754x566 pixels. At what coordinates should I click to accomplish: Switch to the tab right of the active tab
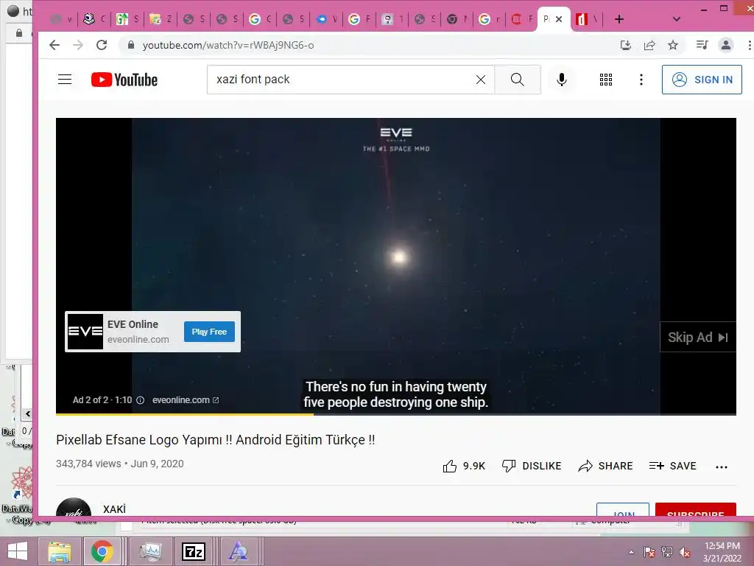click(x=587, y=19)
